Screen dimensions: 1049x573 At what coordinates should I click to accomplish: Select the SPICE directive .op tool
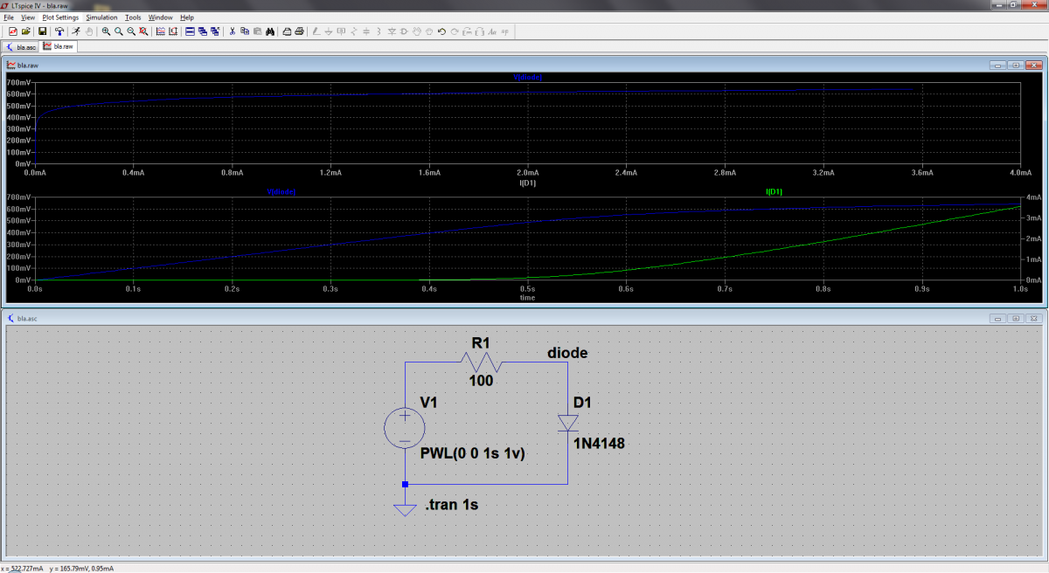point(505,31)
